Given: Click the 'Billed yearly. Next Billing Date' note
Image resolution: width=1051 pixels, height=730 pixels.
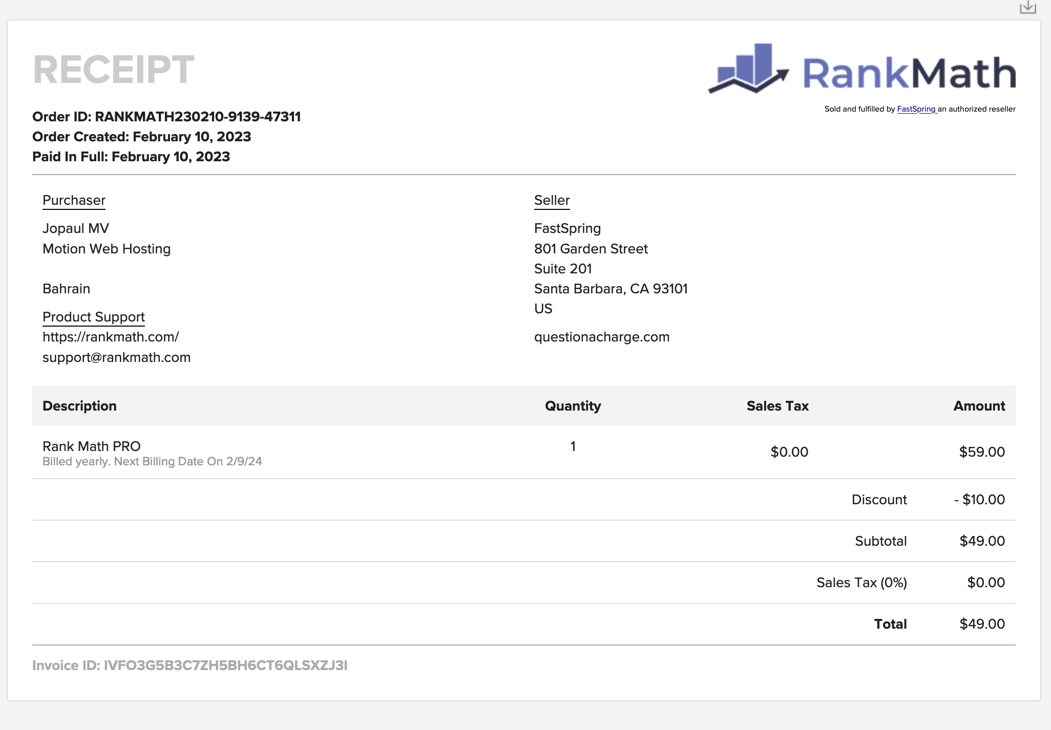Looking at the screenshot, I should coord(152,461).
